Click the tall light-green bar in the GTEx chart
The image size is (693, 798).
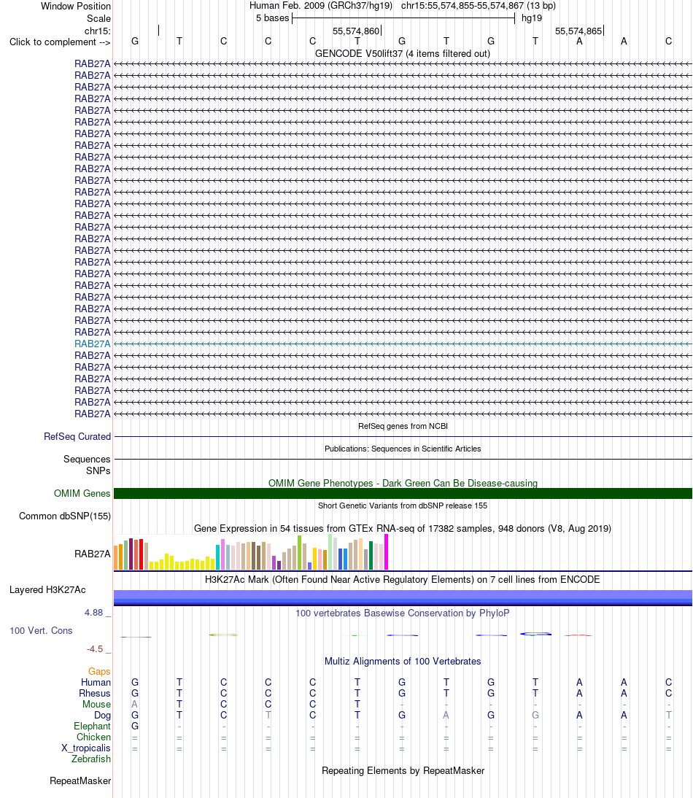point(330,551)
